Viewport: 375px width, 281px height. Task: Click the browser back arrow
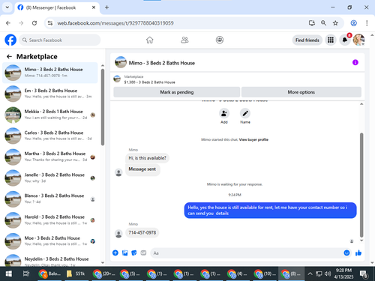click(x=8, y=23)
